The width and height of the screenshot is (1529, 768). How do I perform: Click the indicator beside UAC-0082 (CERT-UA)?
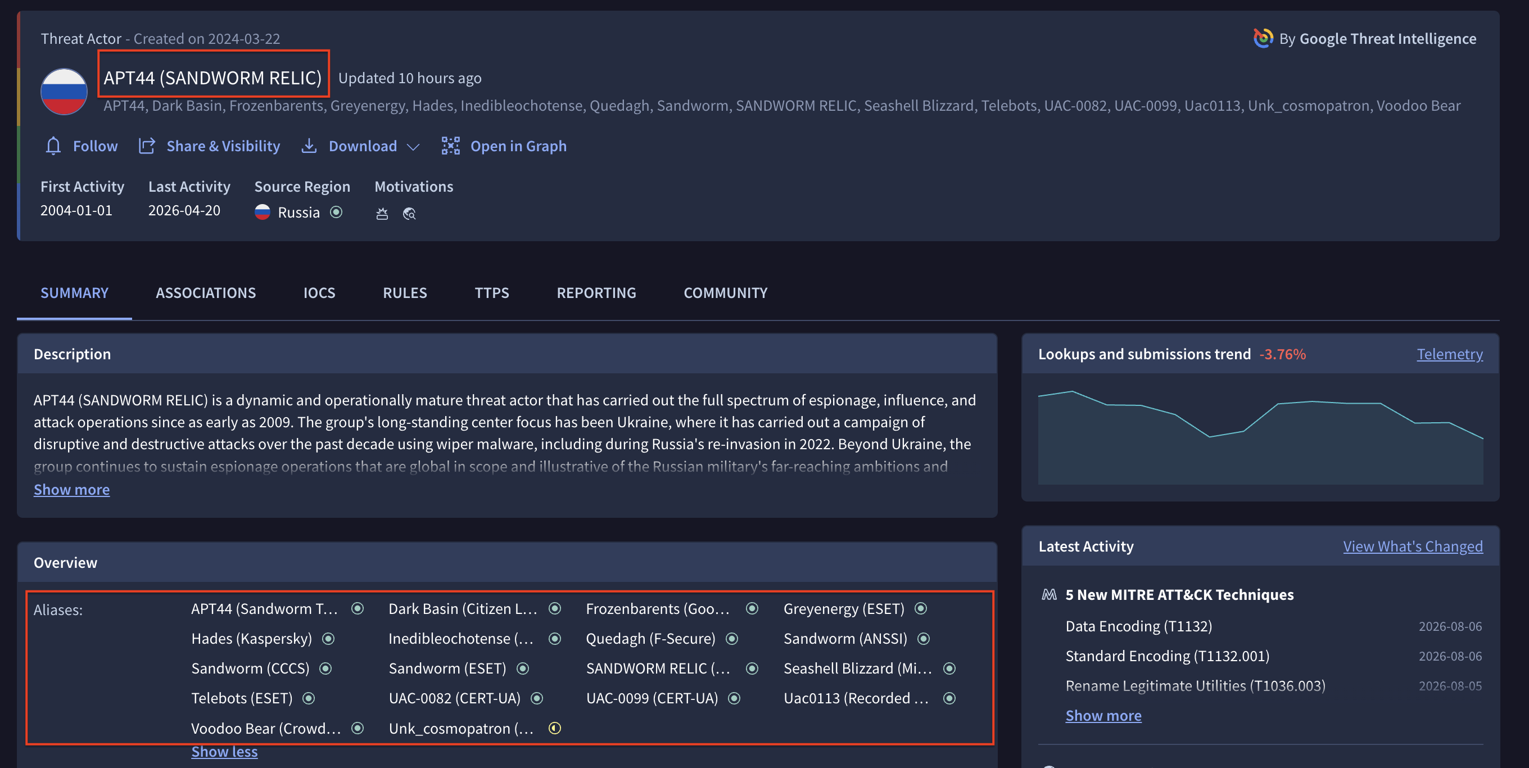537,698
